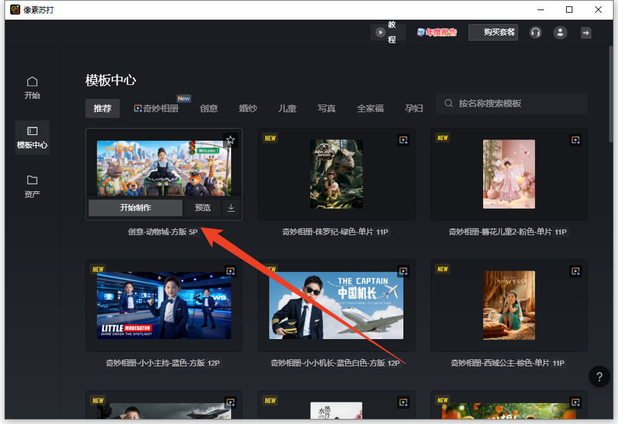Open the 小小主持 news anchor thumbnail

164,305
